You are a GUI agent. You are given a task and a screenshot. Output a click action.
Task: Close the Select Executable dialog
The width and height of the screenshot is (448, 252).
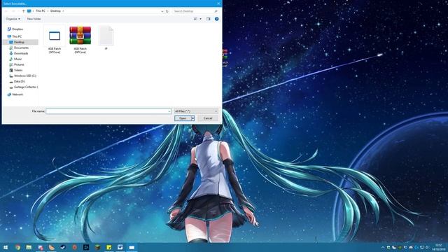(218, 3)
